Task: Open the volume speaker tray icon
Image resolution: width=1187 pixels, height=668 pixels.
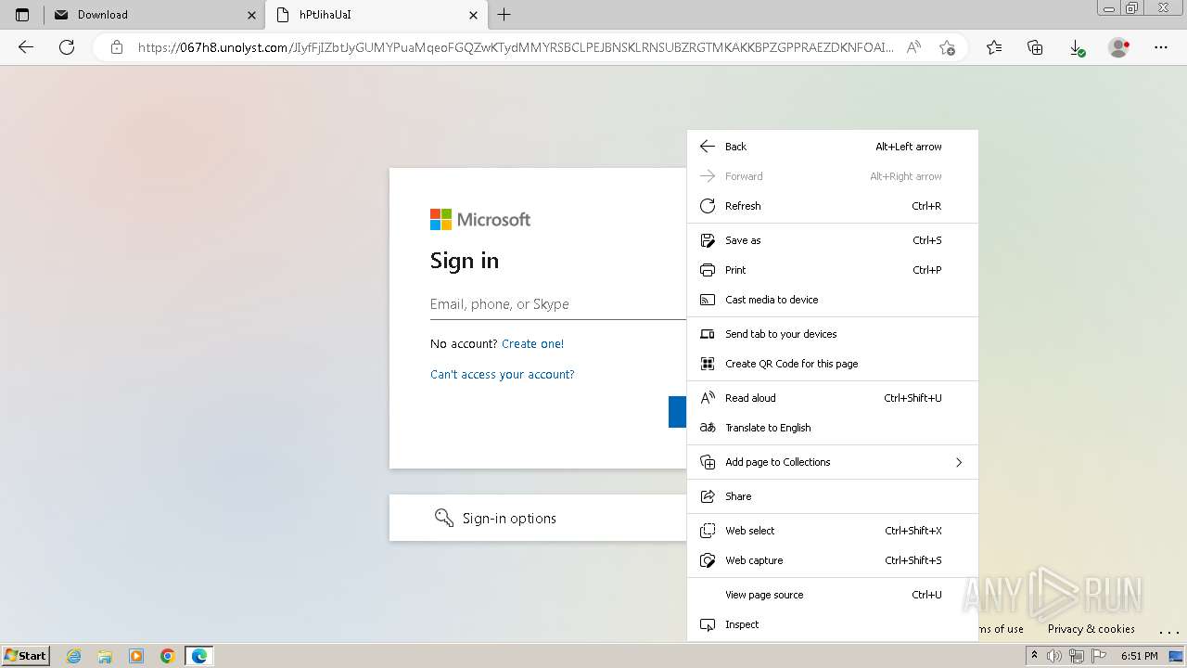Action: pyautogui.click(x=1055, y=656)
